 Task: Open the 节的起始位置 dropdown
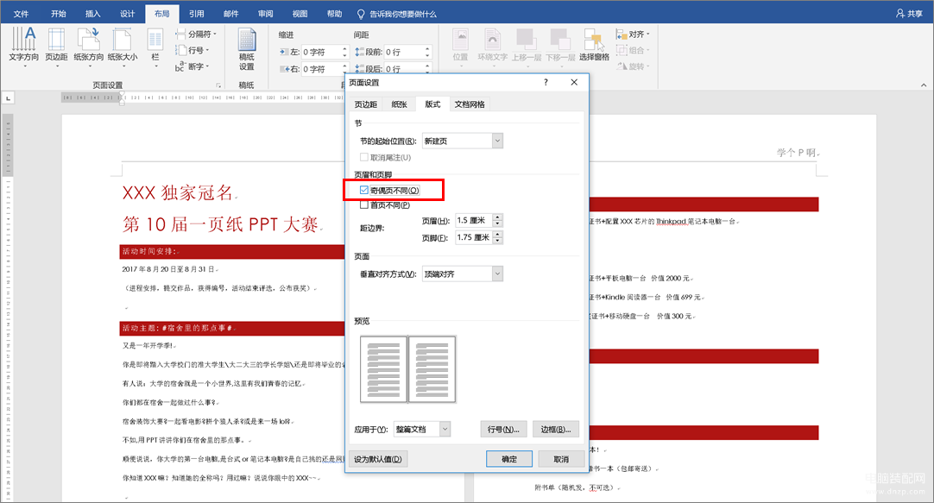tap(462, 141)
